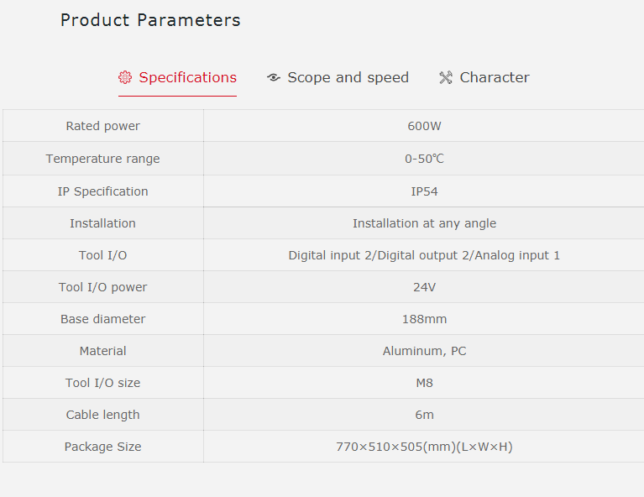Click the IP54 specification value
Viewport: 644px width, 497px height.
coord(424,191)
